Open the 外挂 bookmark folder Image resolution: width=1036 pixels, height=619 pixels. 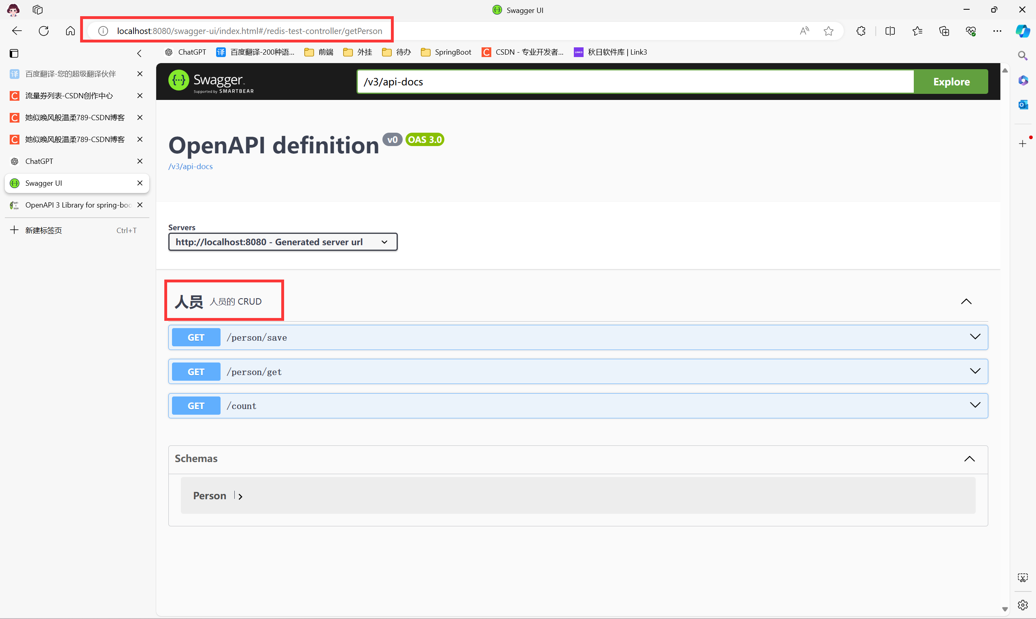[x=358, y=52]
